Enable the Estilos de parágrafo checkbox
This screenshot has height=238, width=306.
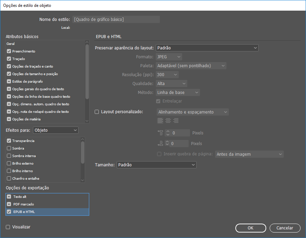click(9, 81)
